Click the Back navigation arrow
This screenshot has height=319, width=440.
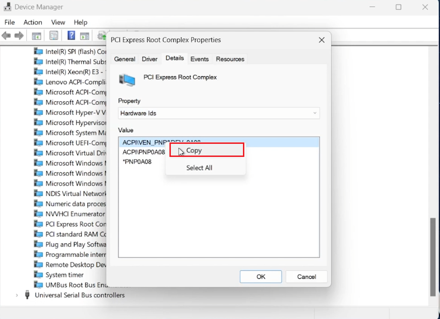point(6,35)
